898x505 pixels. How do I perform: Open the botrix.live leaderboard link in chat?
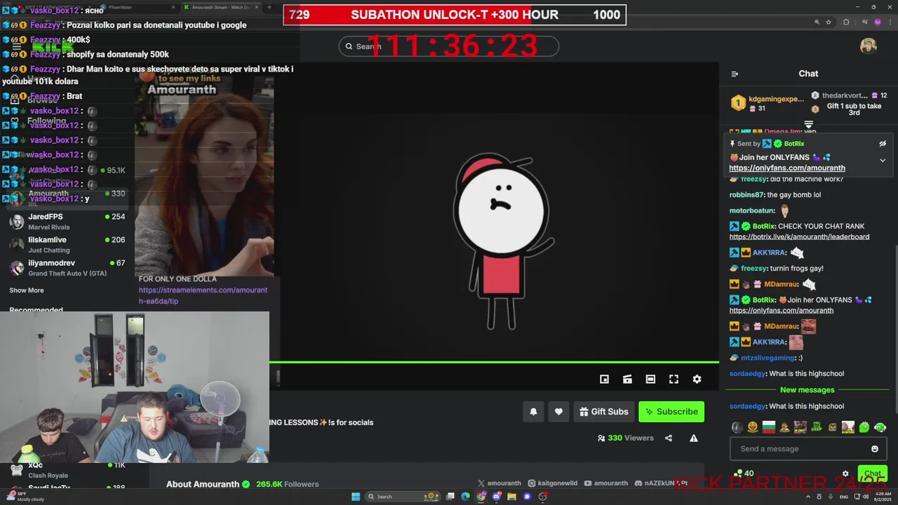(799, 237)
